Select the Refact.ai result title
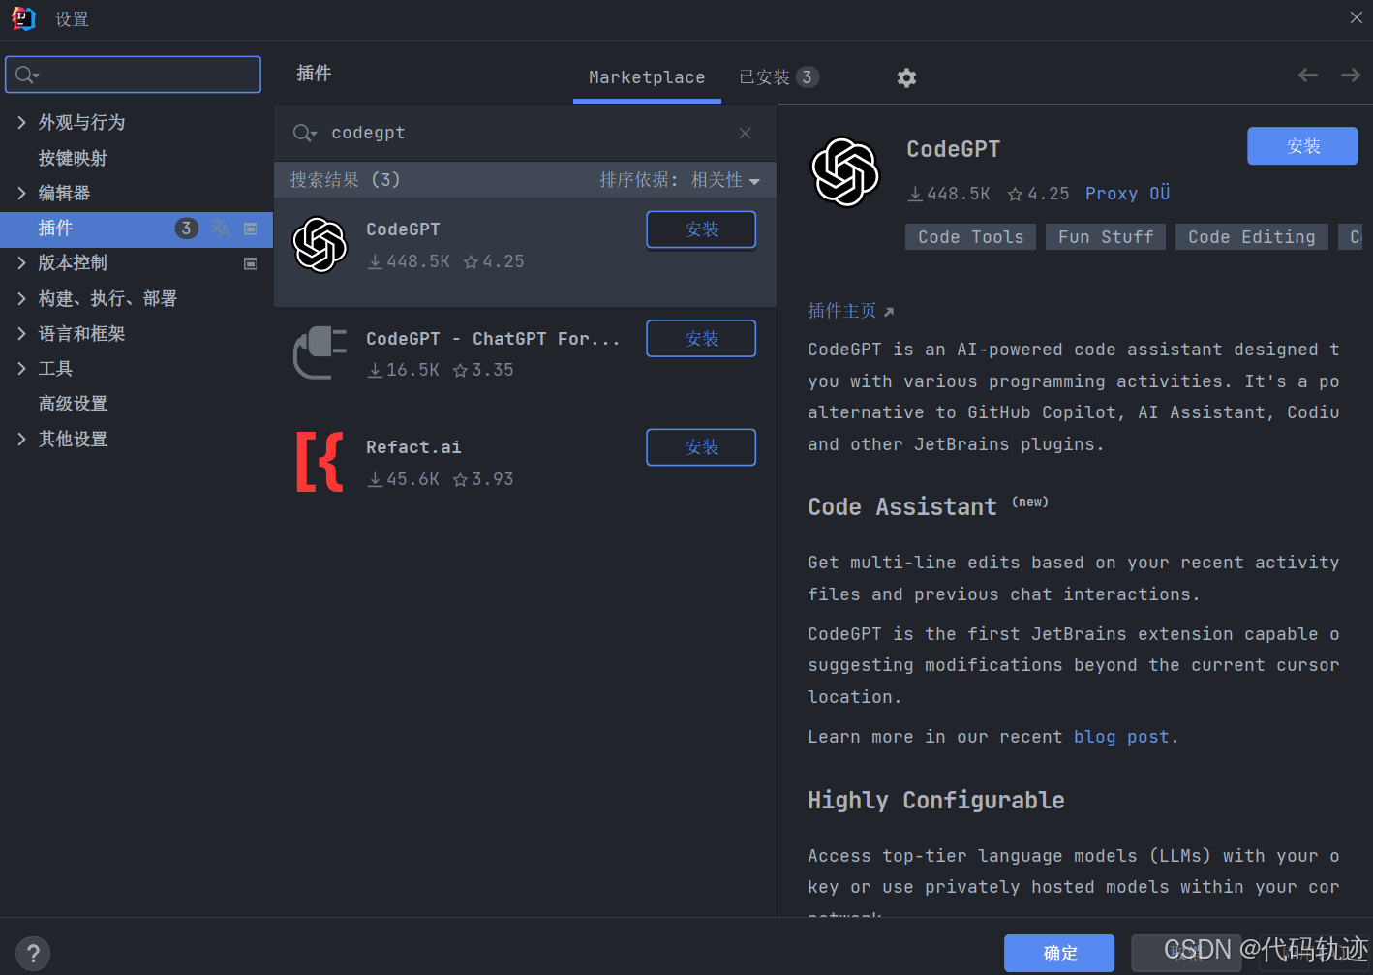This screenshot has height=975, width=1373. 413,447
